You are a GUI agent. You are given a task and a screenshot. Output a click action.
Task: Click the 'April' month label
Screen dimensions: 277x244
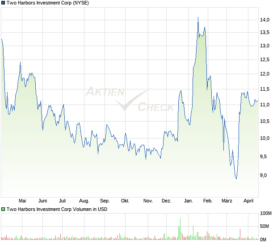[x=248, y=201]
